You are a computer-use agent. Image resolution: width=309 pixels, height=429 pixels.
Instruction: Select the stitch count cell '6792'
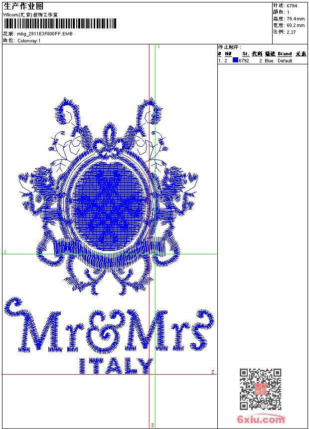(x=244, y=61)
